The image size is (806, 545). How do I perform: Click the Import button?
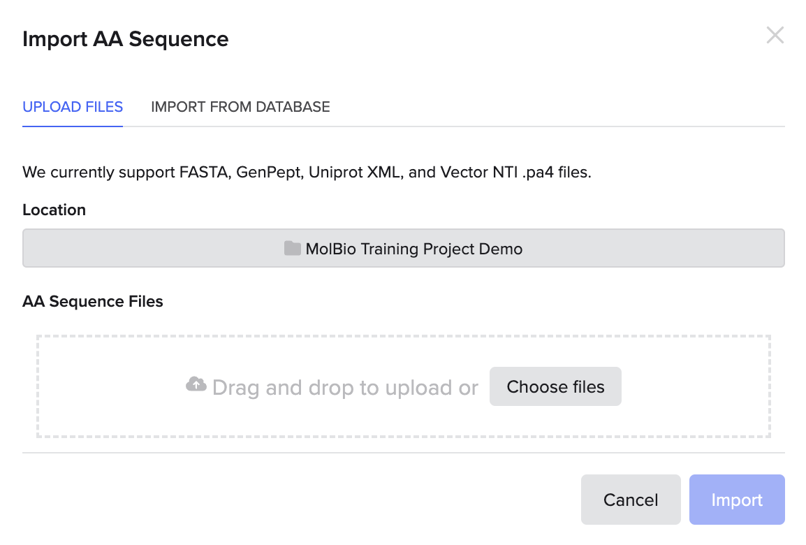pyautogui.click(x=737, y=500)
